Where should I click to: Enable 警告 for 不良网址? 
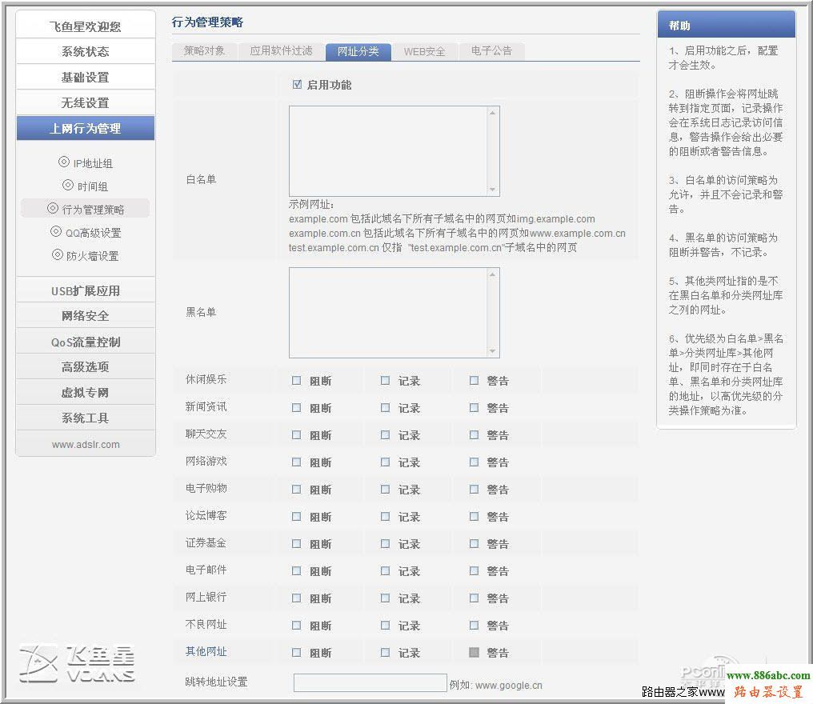pyautogui.click(x=474, y=625)
